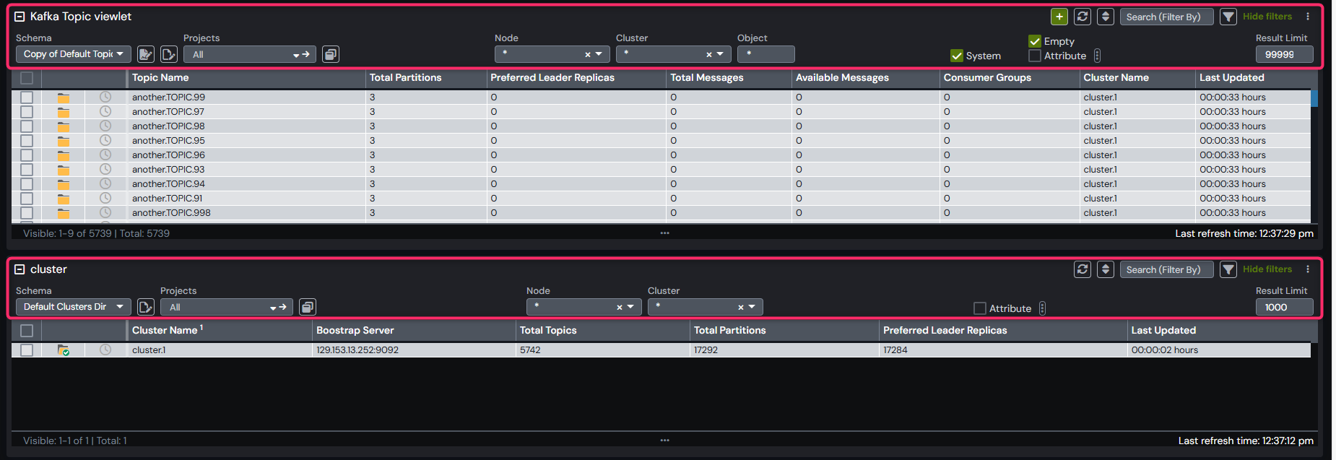Check the row box for another.TOPIC.96

point(27,155)
